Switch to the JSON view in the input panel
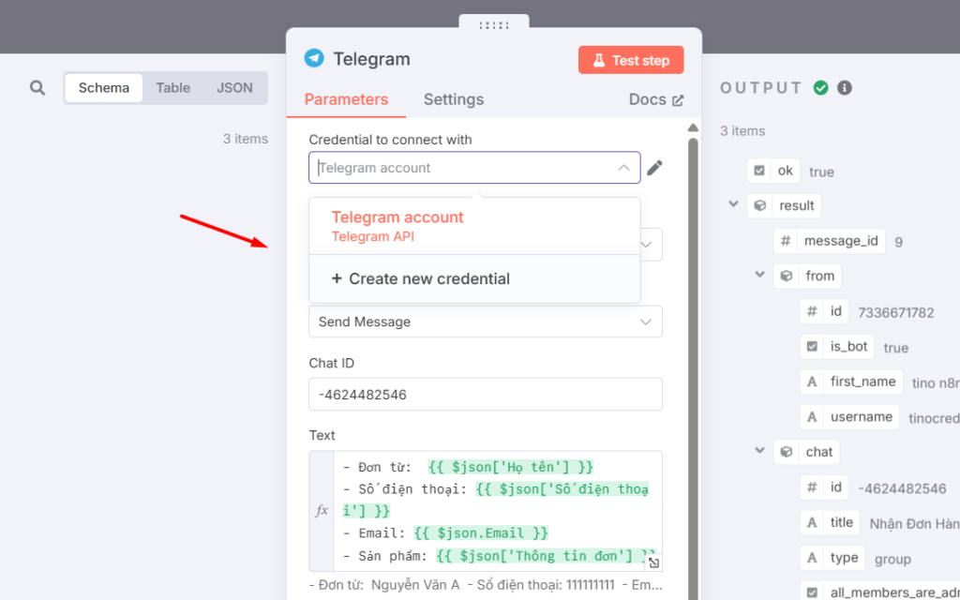 click(x=233, y=87)
